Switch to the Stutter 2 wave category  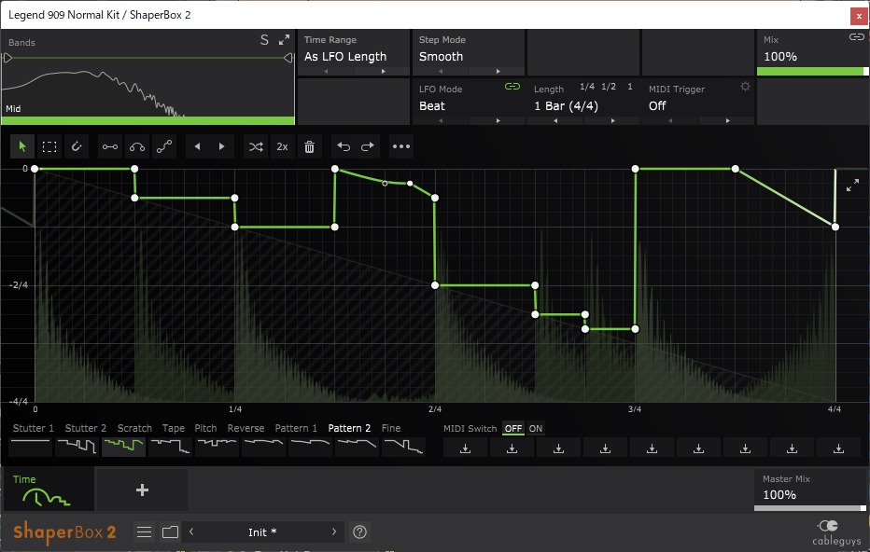tap(86, 428)
